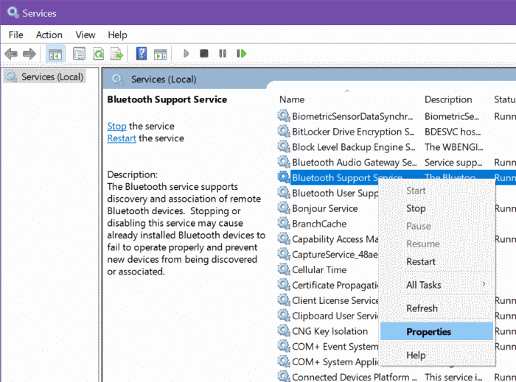Choose Refresh in the context menu

coord(436,308)
